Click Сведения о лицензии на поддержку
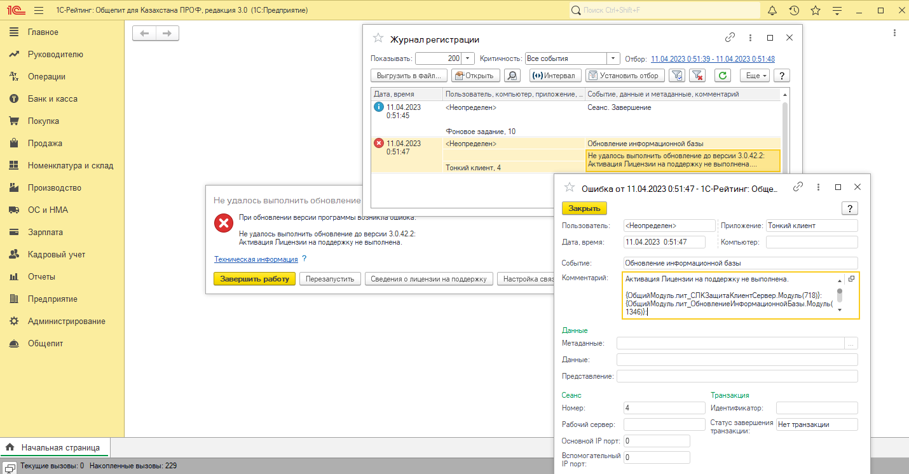This screenshot has width=909, height=474. [428, 279]
